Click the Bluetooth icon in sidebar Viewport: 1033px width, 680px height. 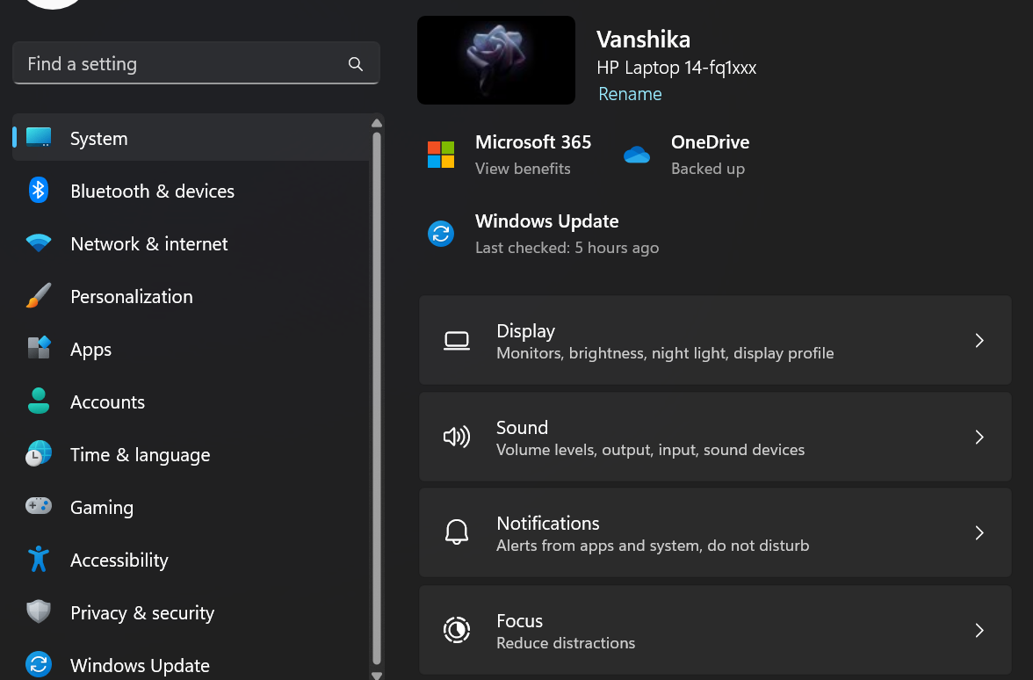[x=39, y=191]
